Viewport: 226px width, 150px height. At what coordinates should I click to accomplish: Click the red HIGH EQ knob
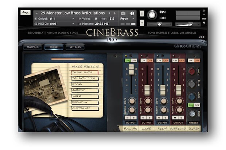[192, 71]
